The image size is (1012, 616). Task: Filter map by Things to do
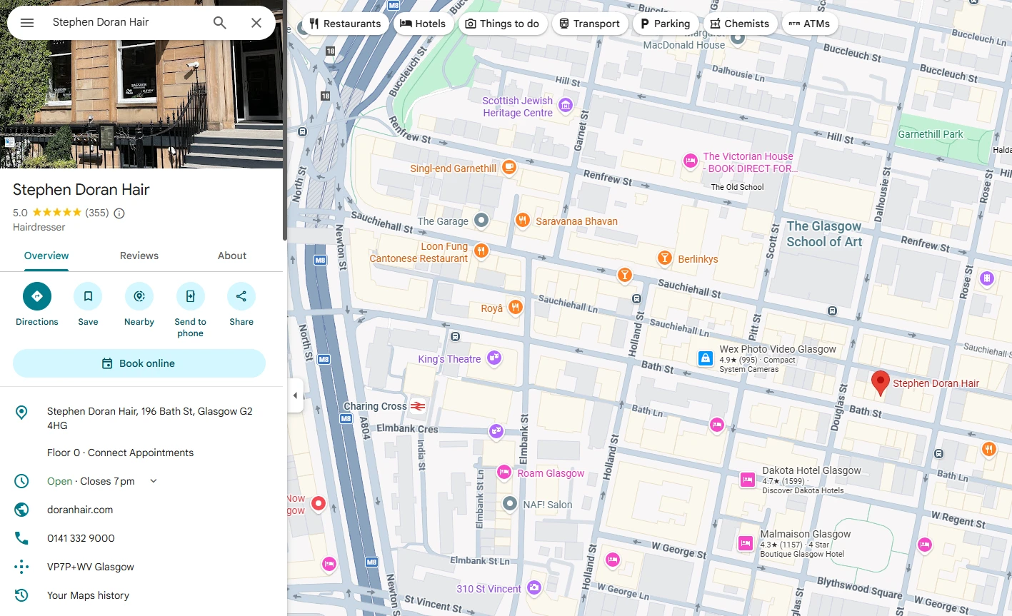[503, 24]
